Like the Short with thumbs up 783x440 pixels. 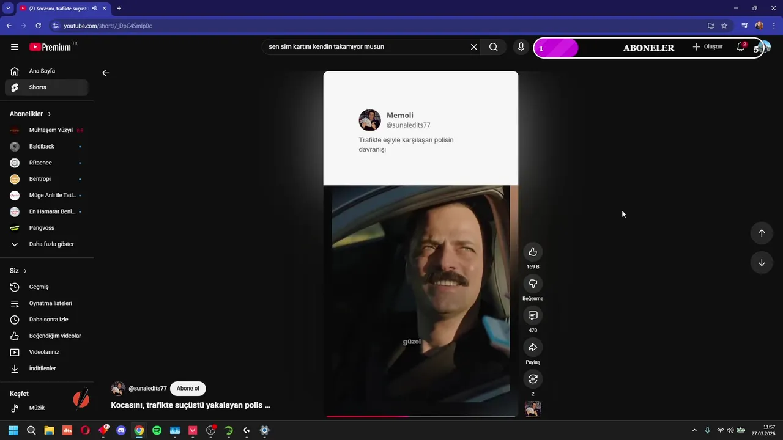533,252
